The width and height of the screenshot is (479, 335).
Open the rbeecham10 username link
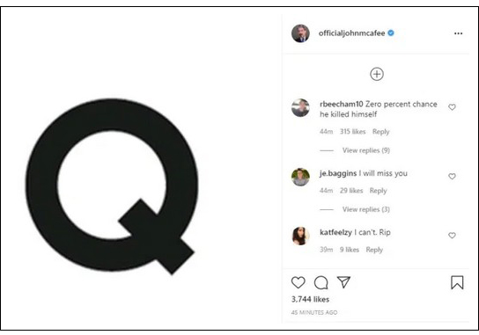coord(342,105)
